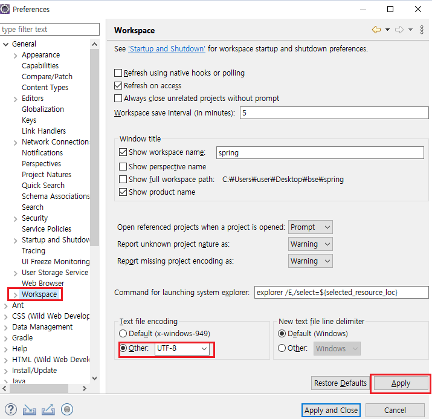
Task: Click the tree scroll down arrow
Action: 94,378
